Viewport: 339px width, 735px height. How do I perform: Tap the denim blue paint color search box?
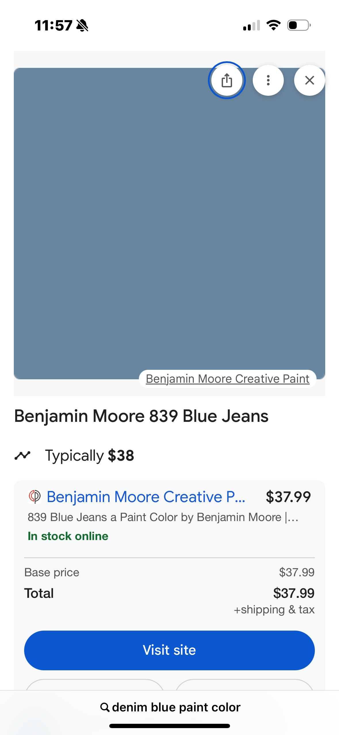click(x=176, y=707)
